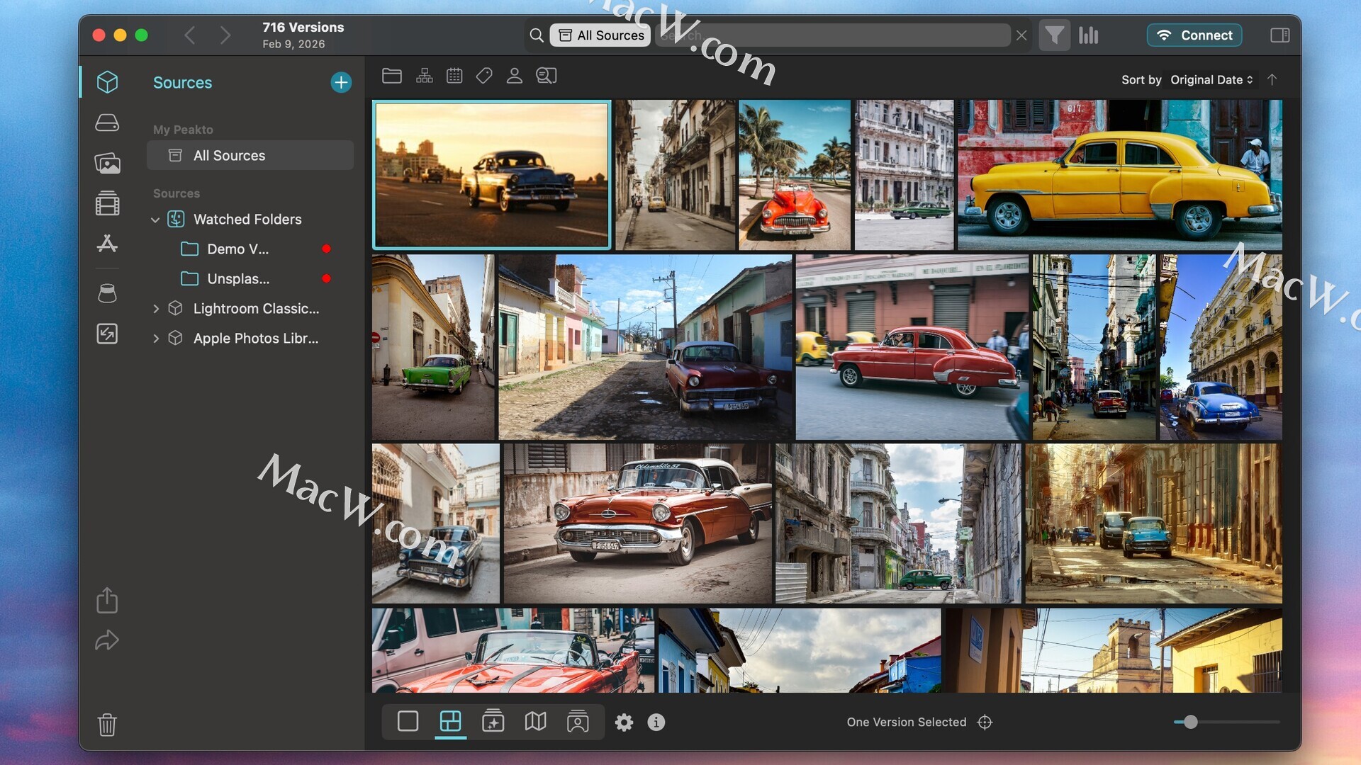The height and width of the screenshot is (765, 1361).
Task: Click the All Sources search scope
Action: [600, 35]
